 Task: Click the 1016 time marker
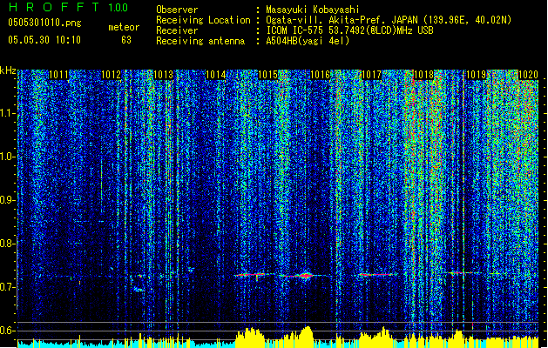click(320, 75)
